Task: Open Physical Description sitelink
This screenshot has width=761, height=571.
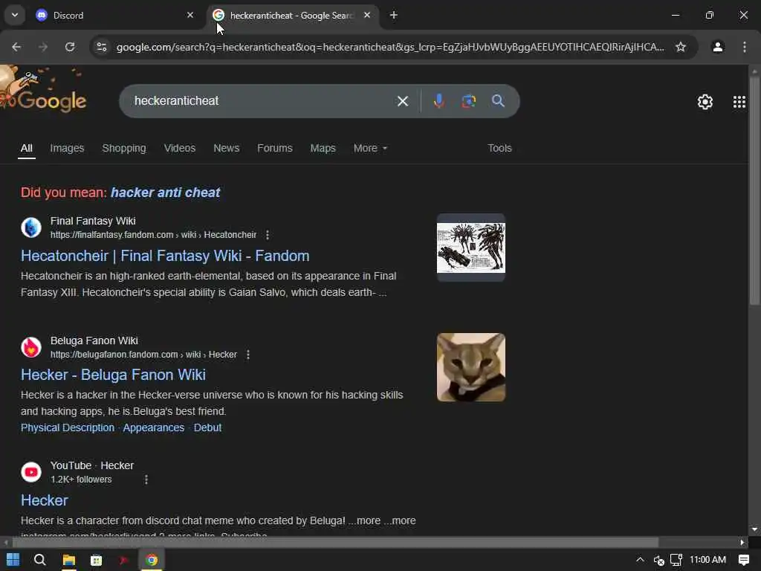Action: [68, 428]
